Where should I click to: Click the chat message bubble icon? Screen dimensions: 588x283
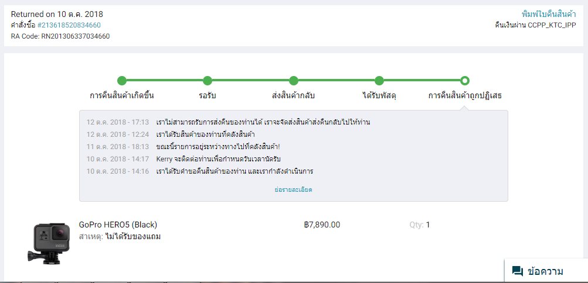pos(518,271)
